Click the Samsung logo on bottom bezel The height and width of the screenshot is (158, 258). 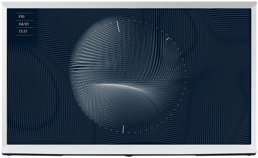click(129, 146)
